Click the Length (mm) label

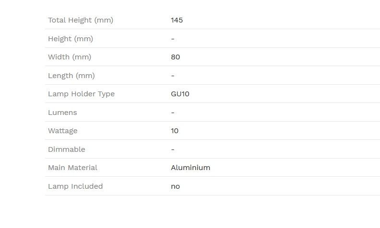point(71,76)
